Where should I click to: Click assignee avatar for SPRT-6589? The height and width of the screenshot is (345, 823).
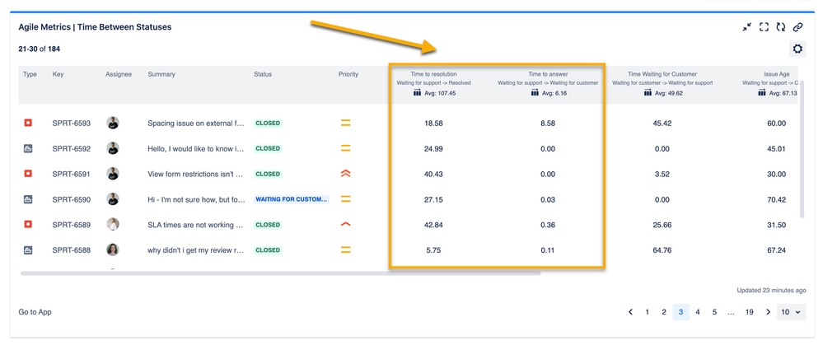[x=113, y=225]
